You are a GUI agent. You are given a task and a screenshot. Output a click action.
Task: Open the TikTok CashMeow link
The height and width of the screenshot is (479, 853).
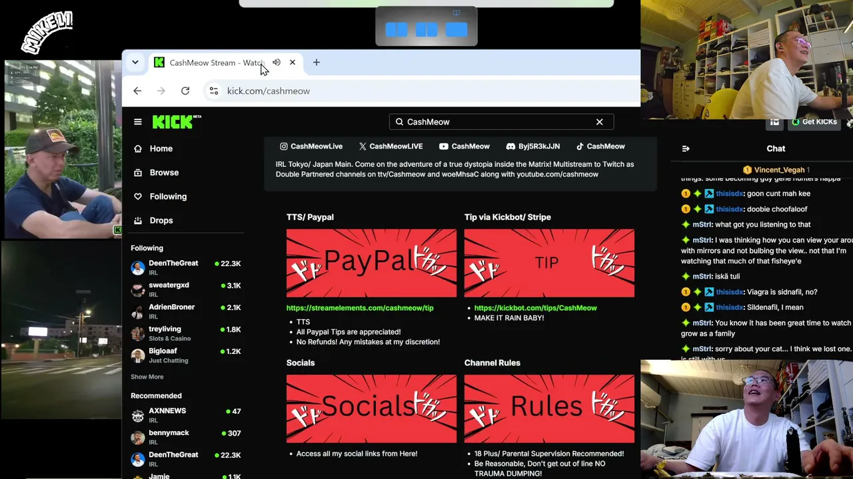point(600,146)
